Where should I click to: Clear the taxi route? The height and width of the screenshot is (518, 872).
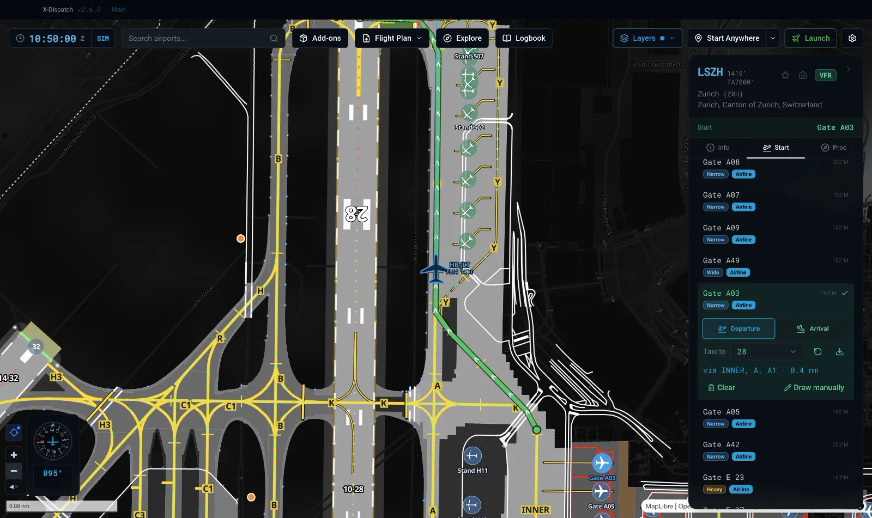point(721,387)
